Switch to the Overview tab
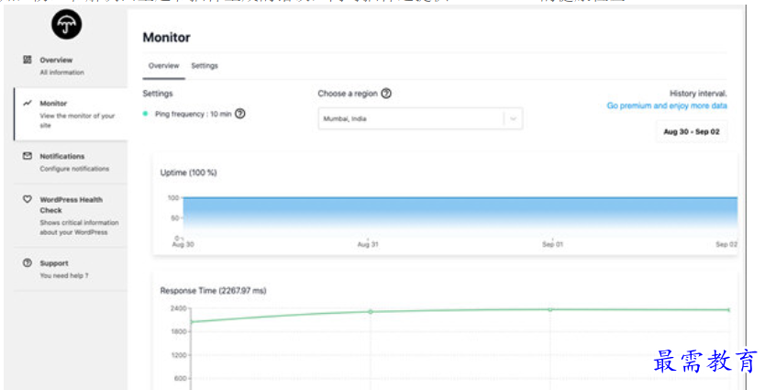The height and width of the screenshot is (390, 765). coord(164,66)
